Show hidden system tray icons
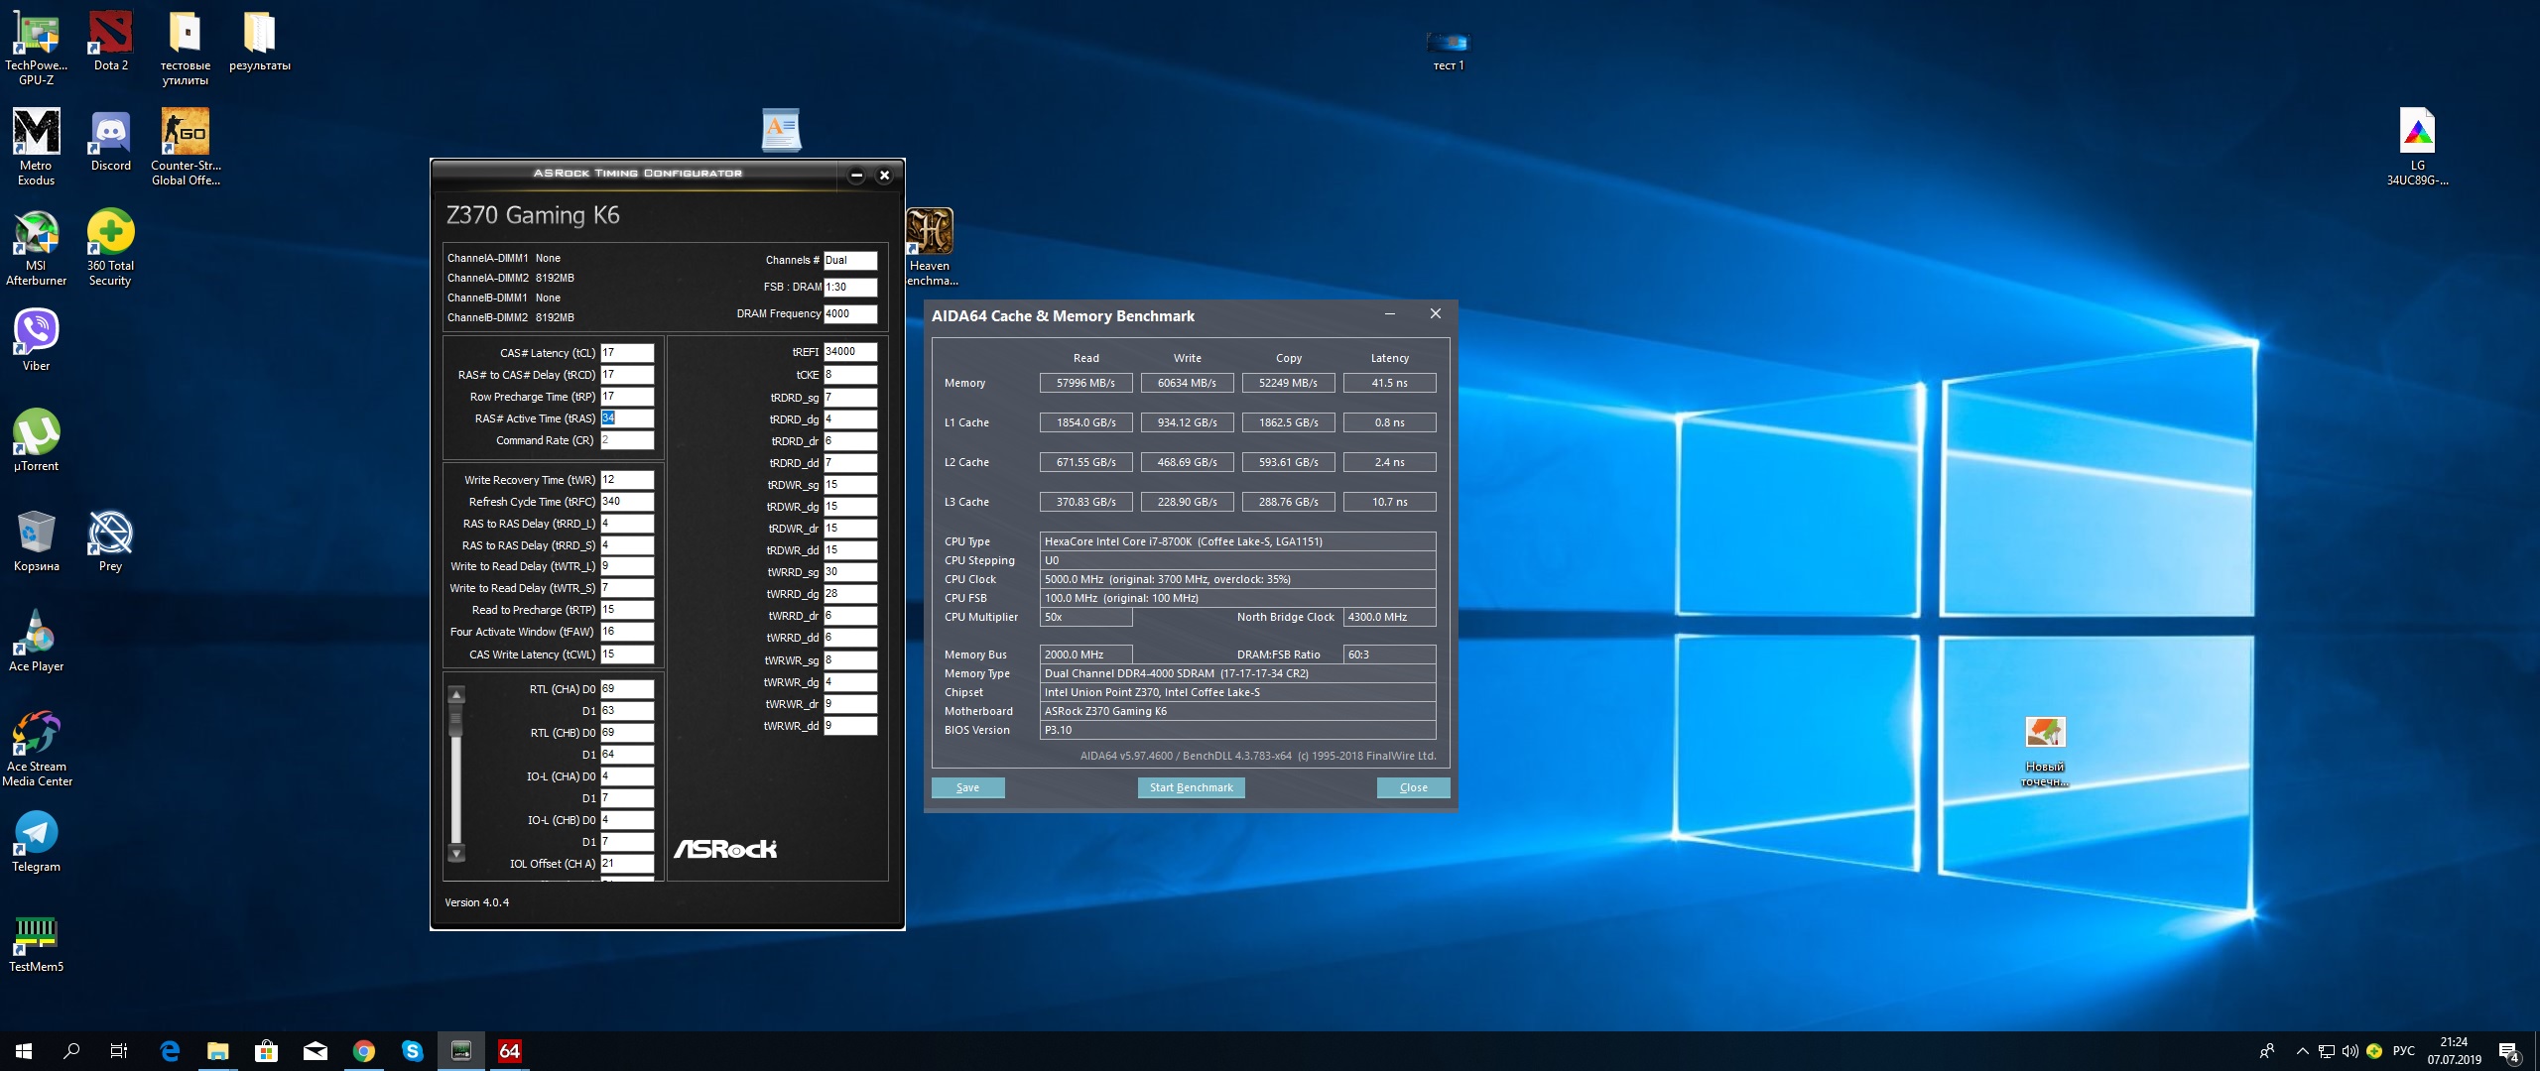The height and width of the screenshot is (1071, 2540). (2302, 1051)
